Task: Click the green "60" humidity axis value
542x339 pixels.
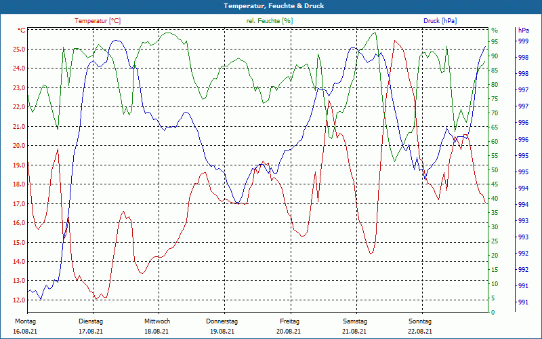Action: (495, 141)
